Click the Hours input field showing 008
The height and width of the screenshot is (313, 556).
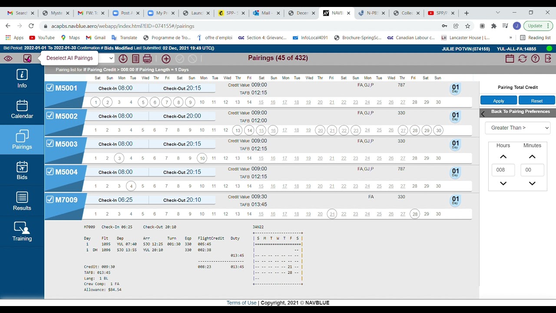click(503, 170)
